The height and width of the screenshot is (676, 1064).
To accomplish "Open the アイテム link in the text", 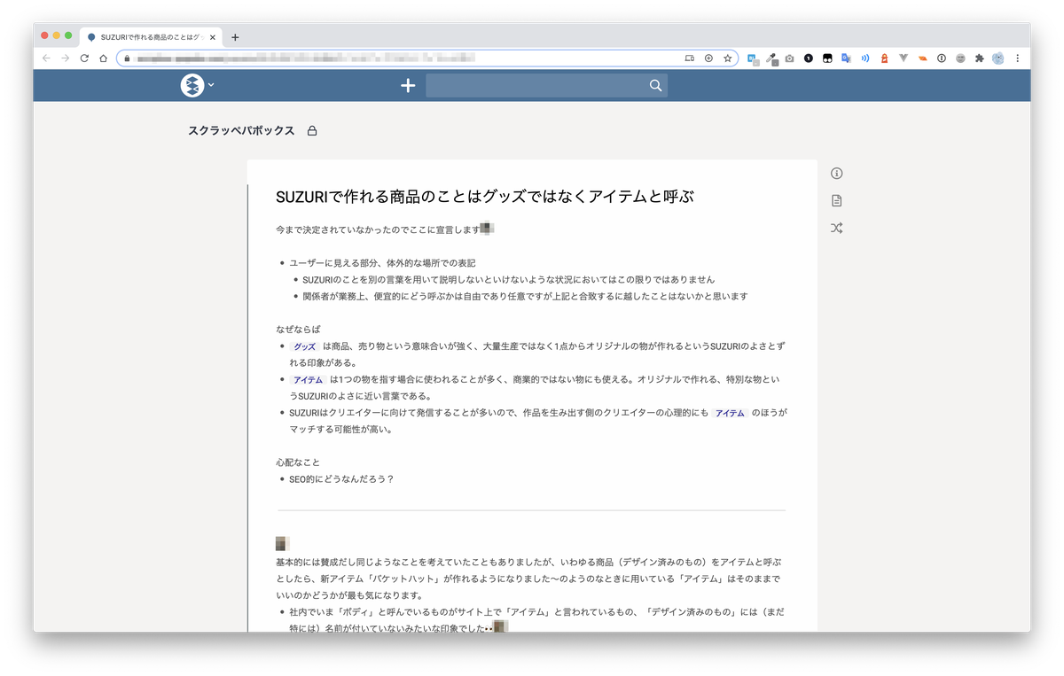I will 308,379.
